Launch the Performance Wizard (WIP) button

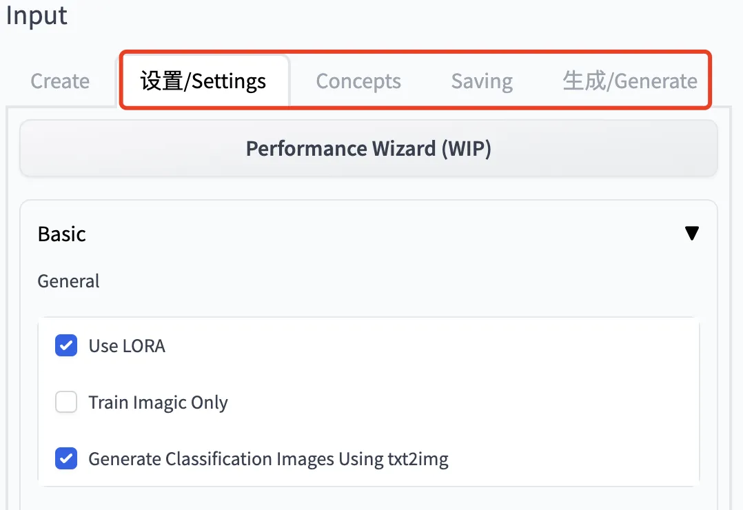[368, 149]
